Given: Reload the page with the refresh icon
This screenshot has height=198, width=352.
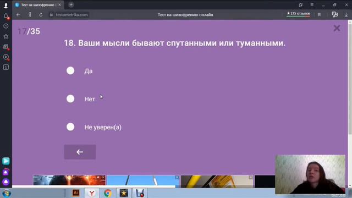Looking at the screenshot, I should click(41, 15).
